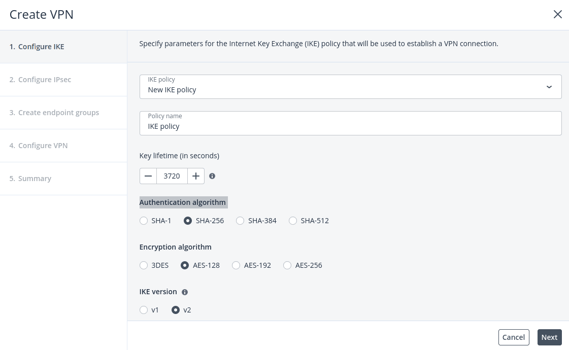The width and height of the screenshot is (569, 350).
Task: Switch IKE version to v1
Action: tap(144, 310)
